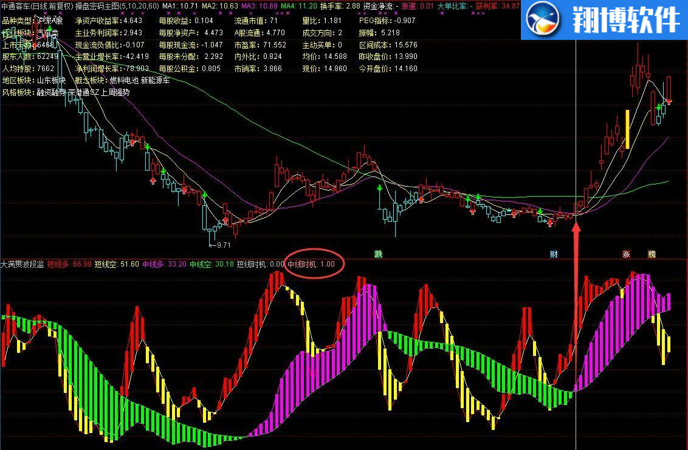
Task: Click the 中线多: 33.20 value
Action: [x=164, y=264]
